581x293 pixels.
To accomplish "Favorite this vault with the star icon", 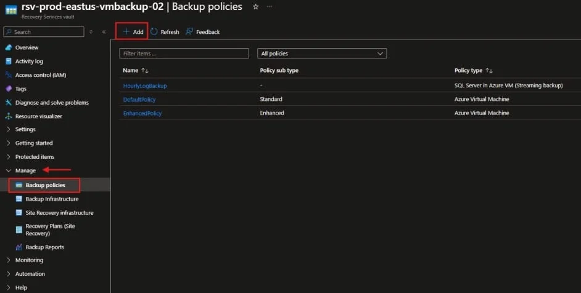I will (x=256, y=7).
